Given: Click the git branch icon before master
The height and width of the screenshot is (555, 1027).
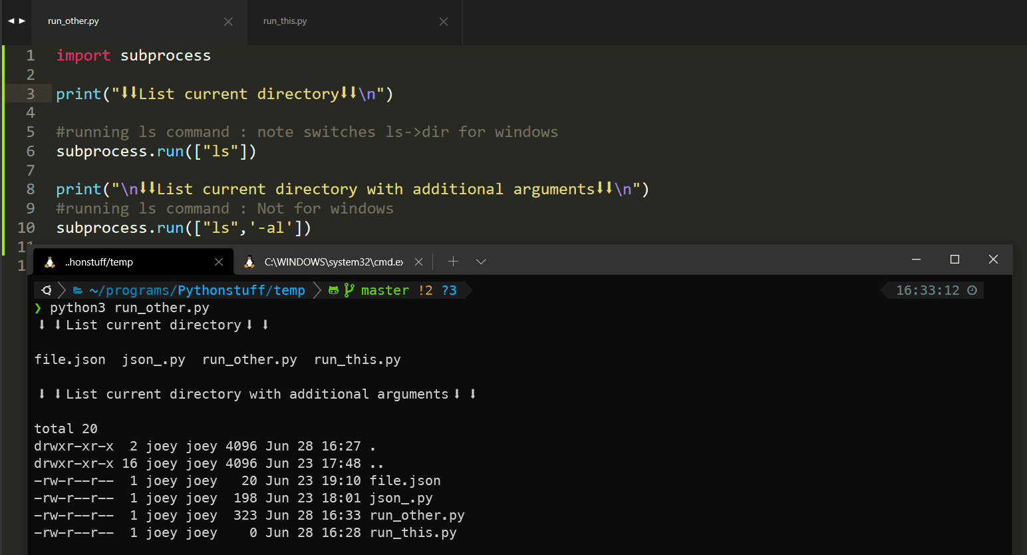Looking at the screenshot, I should pos(349,290).
